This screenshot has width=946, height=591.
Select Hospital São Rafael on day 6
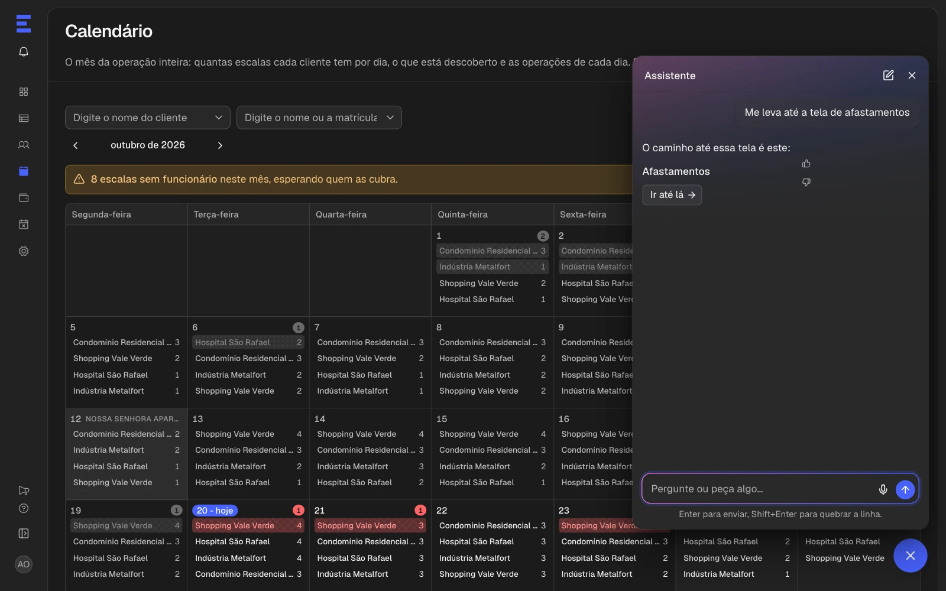[248, 342]
